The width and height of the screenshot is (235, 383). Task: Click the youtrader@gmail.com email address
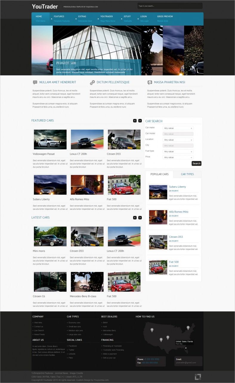(186, 363)
